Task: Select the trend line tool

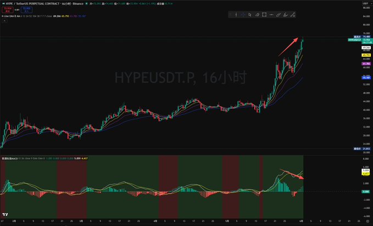Action: (293, 15)
